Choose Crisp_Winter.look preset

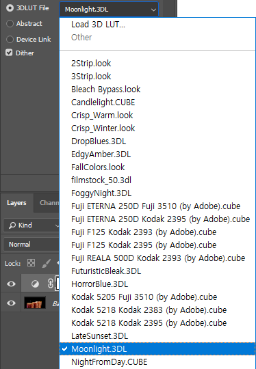tap(157, 128)
